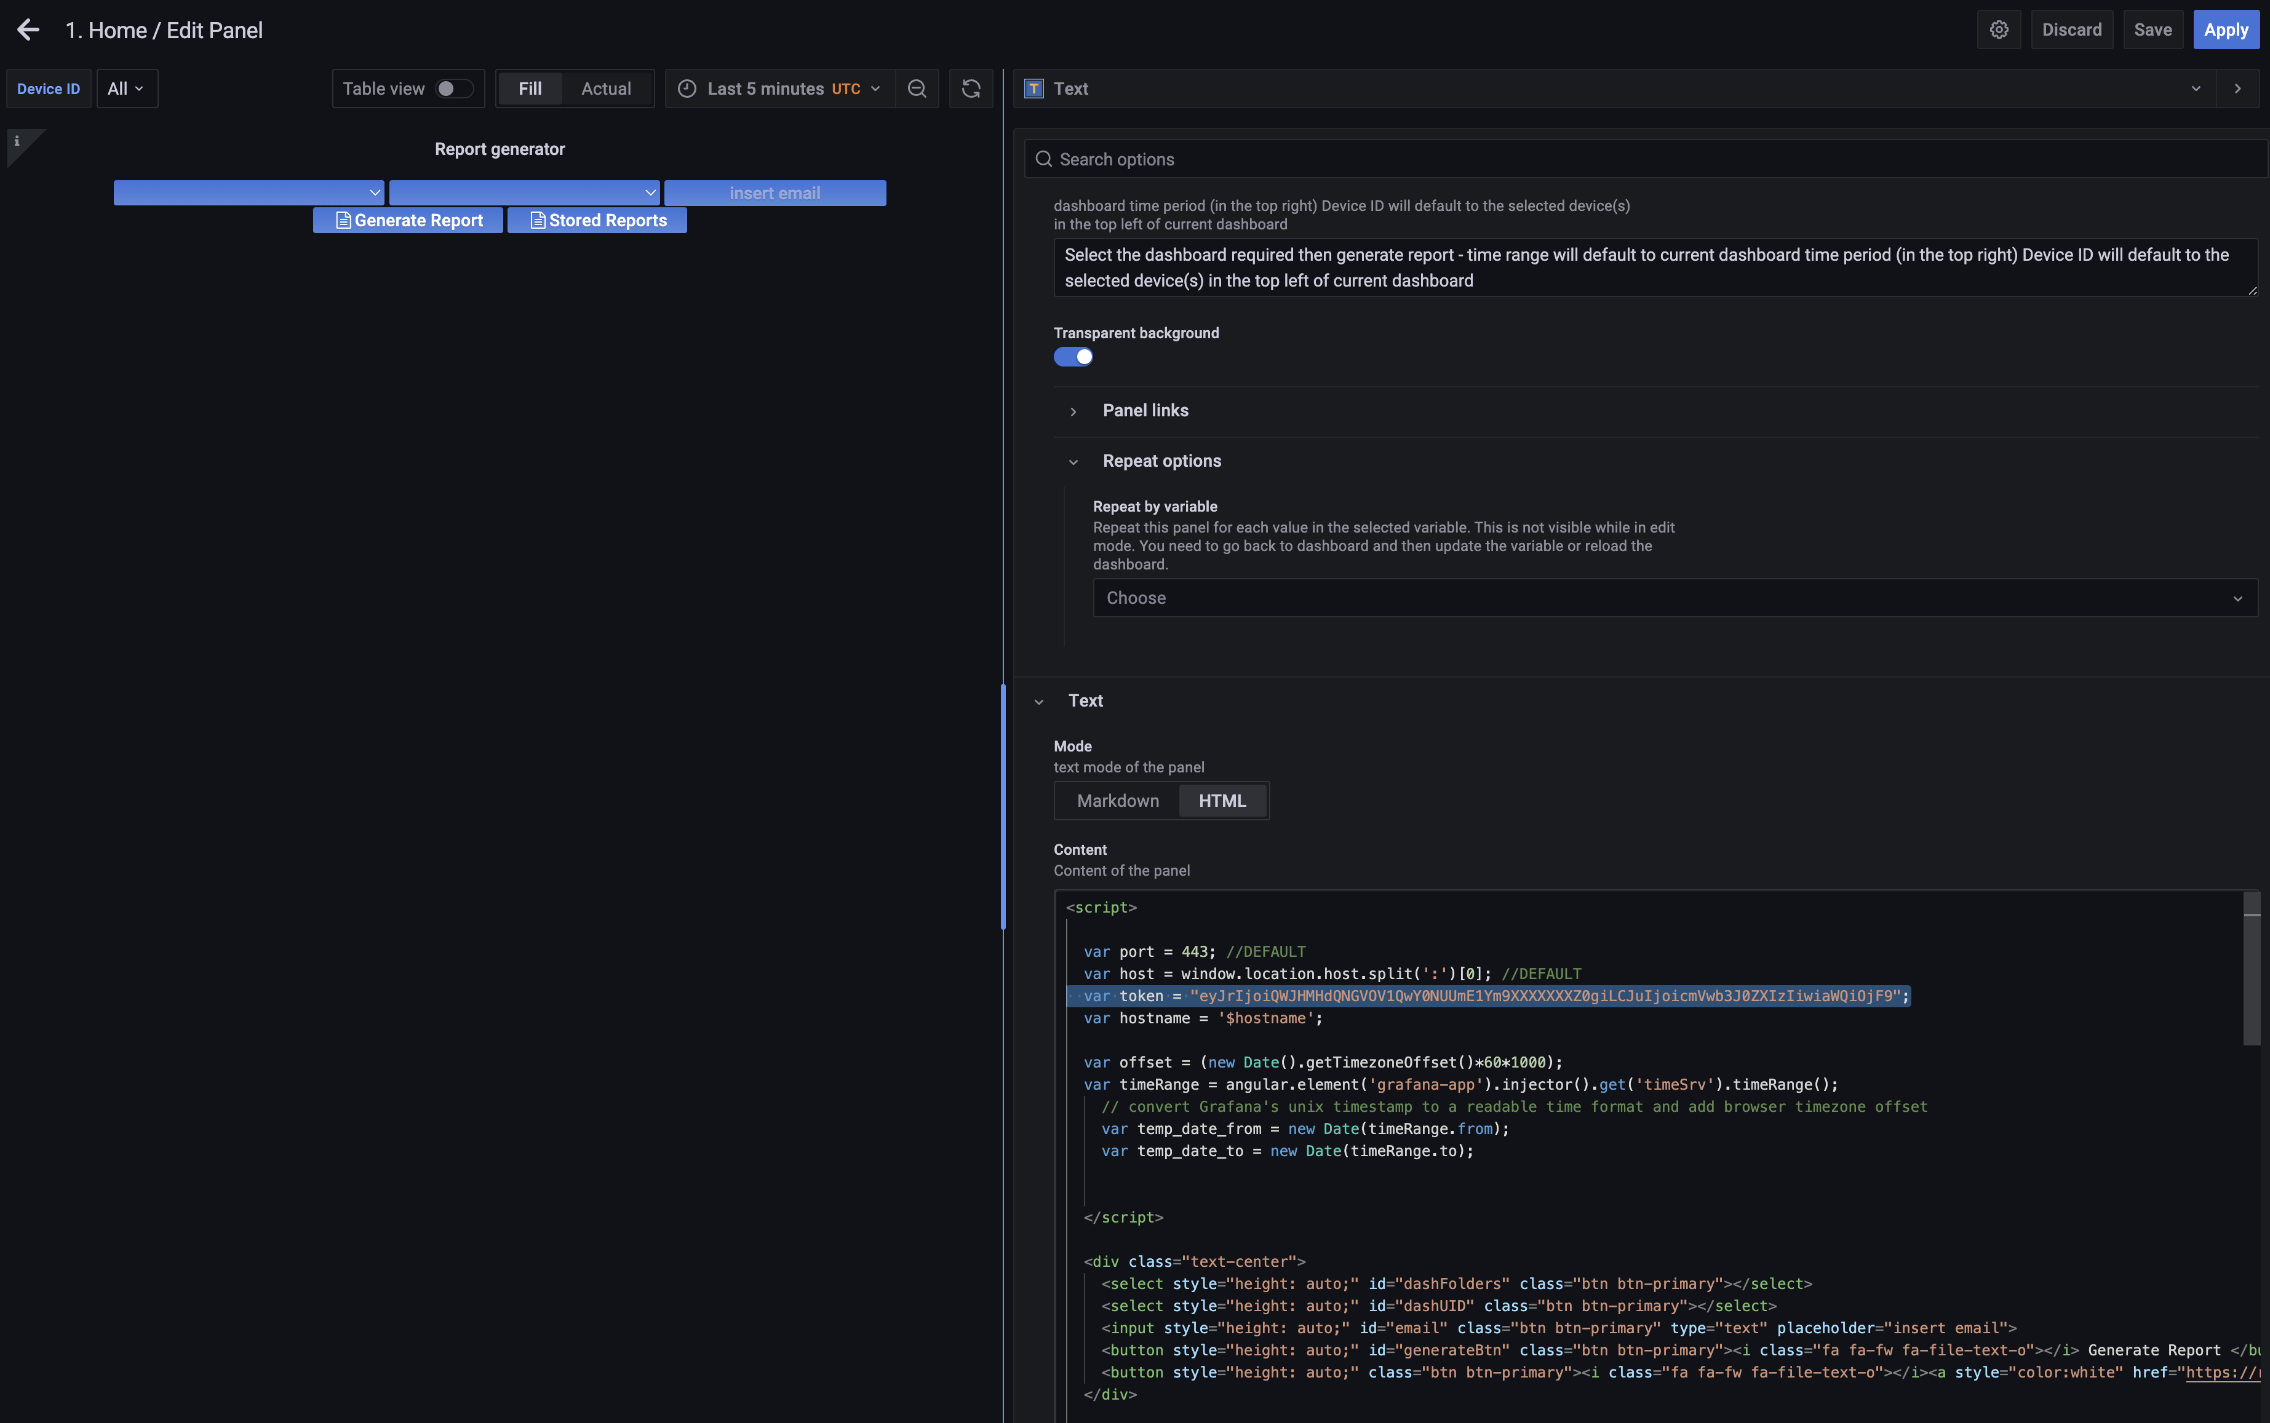
Task: Click the panel info corner icon
Action: [x=17, y=141]
